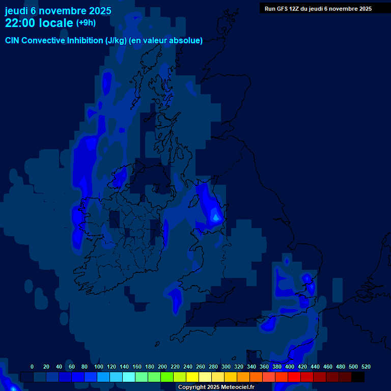Click the light blue CIN peak near Isle of Man
Screen dimensions: 391x391
tap(215, 217)
